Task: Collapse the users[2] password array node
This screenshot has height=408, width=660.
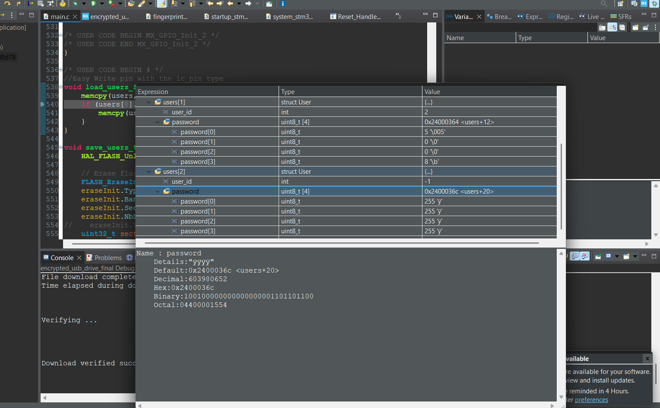Action: tap(158, 191)
